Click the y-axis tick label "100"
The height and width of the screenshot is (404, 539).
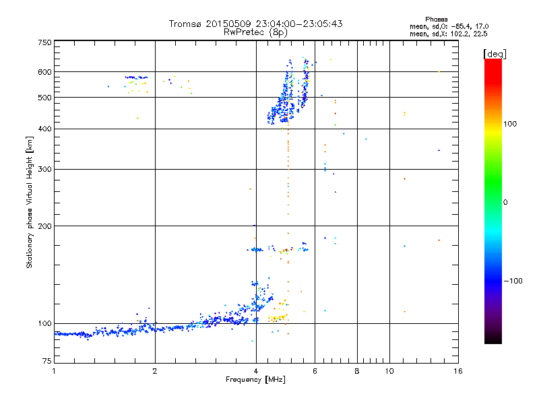click(x=44, y=323)
